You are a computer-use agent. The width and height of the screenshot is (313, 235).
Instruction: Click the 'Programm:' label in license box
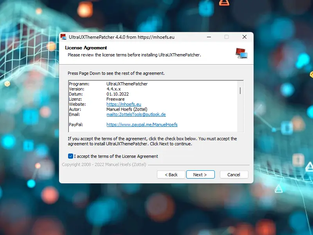click(79, 84)
